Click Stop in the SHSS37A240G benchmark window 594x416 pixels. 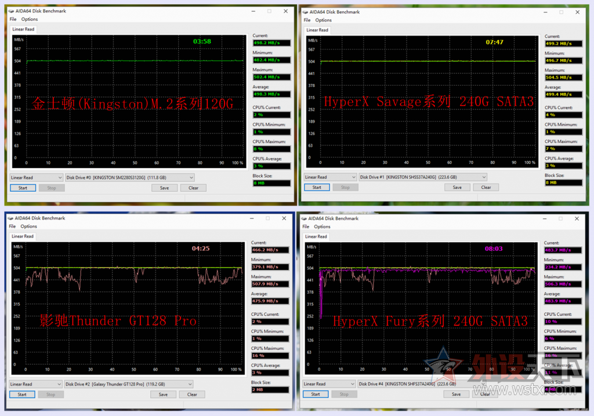click(x=345, y=187)
